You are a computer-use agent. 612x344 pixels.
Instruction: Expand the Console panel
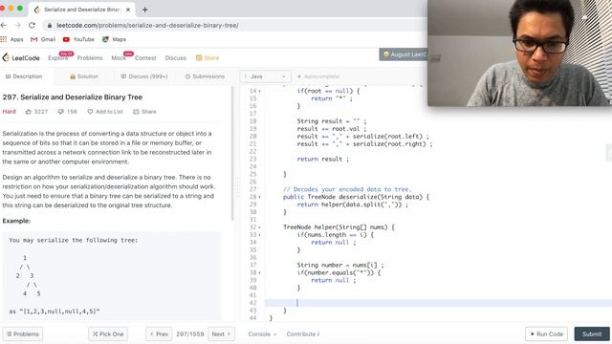[x=262, y=334]
